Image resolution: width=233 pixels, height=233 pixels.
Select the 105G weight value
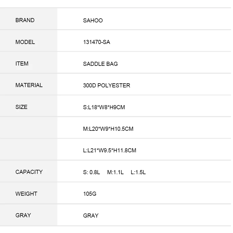[90, 194]
